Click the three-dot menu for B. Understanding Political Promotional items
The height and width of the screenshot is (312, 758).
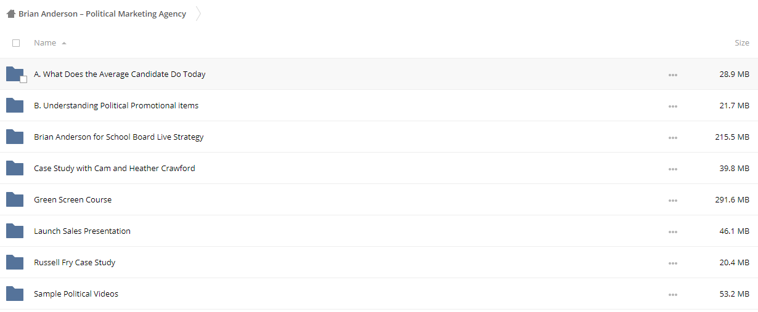click(672, 106)
